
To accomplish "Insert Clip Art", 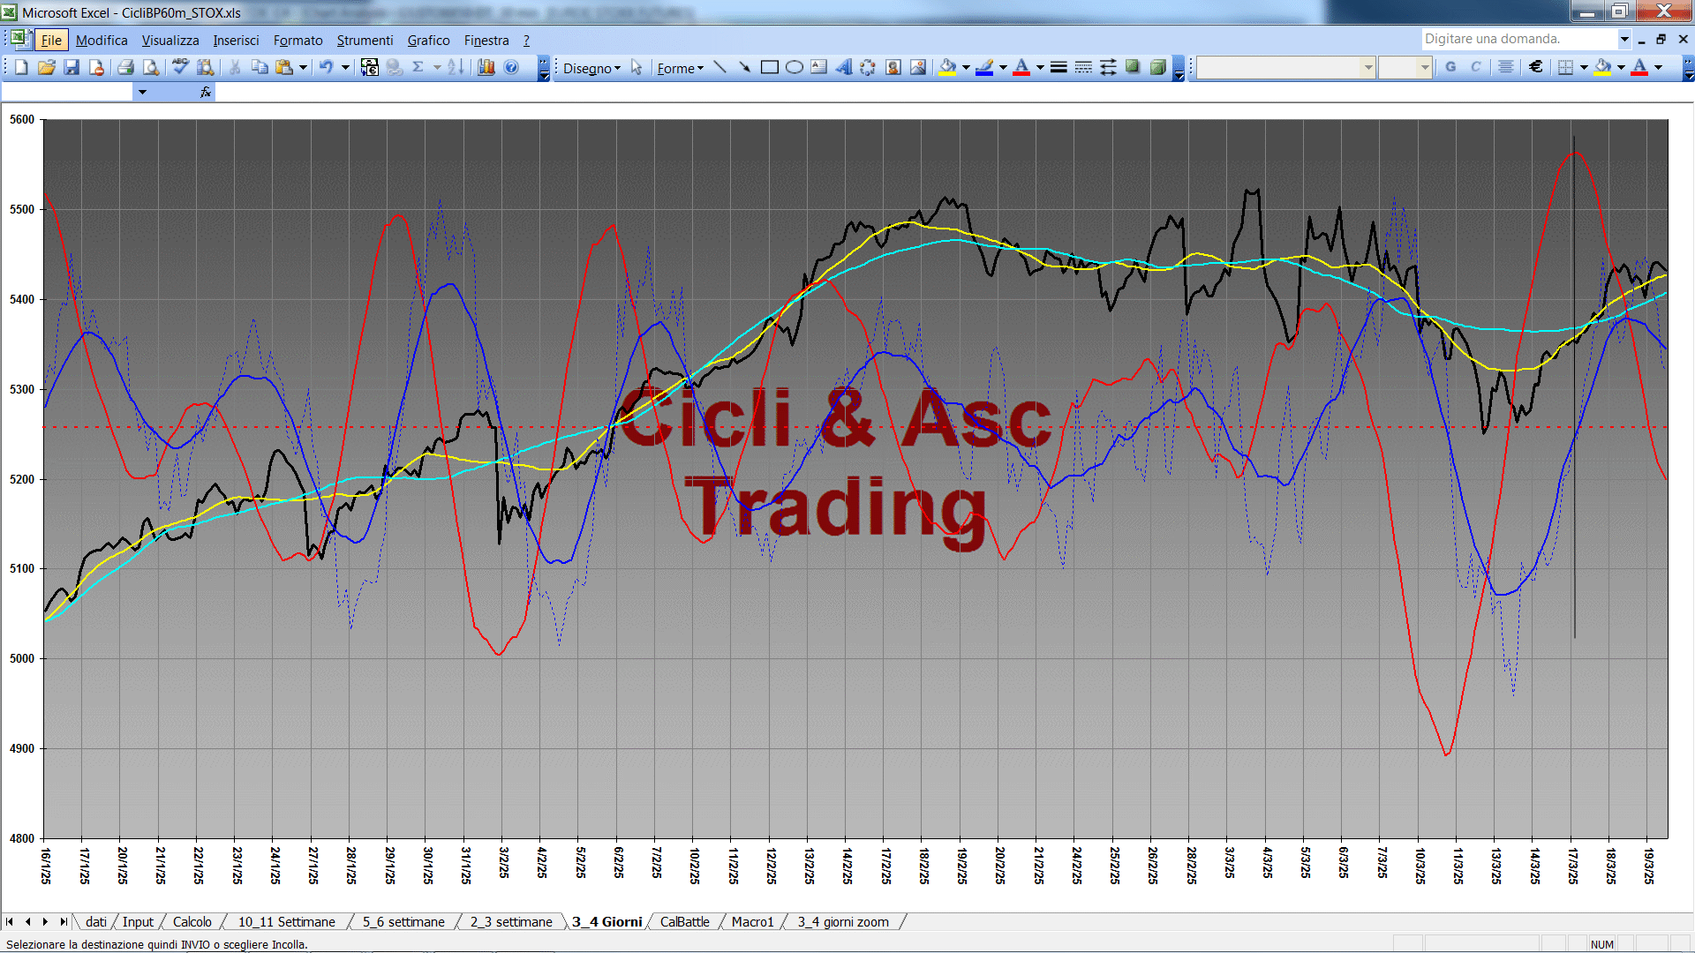I will coord(893,67).
